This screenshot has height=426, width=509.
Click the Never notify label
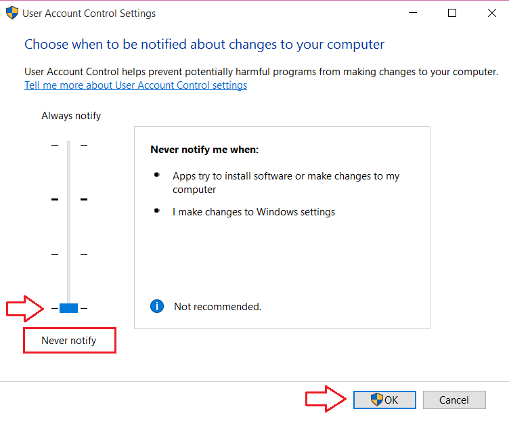coord(69,340)
